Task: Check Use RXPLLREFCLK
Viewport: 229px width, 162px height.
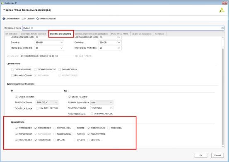Action: pyautogui.click(x=92, y=114)
